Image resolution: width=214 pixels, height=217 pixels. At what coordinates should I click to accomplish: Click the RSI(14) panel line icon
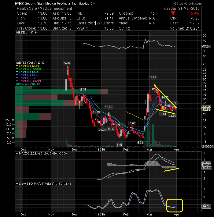pos(17,33)
